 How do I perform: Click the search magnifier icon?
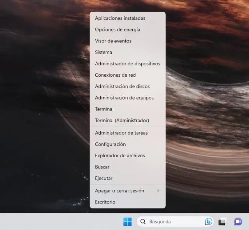click(x=143, y=221)
